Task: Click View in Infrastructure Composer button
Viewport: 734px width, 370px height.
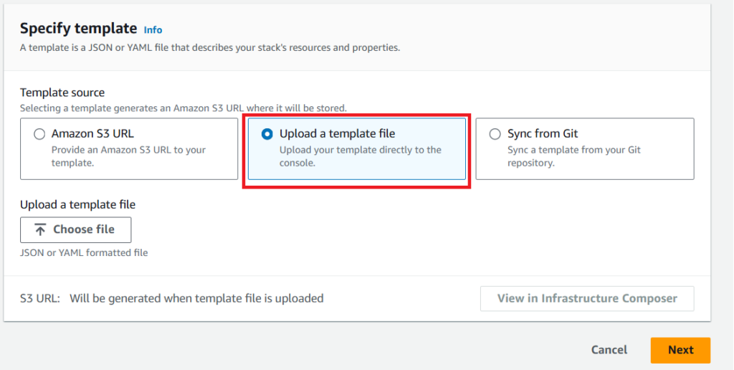Action: [x=586, y=298]
